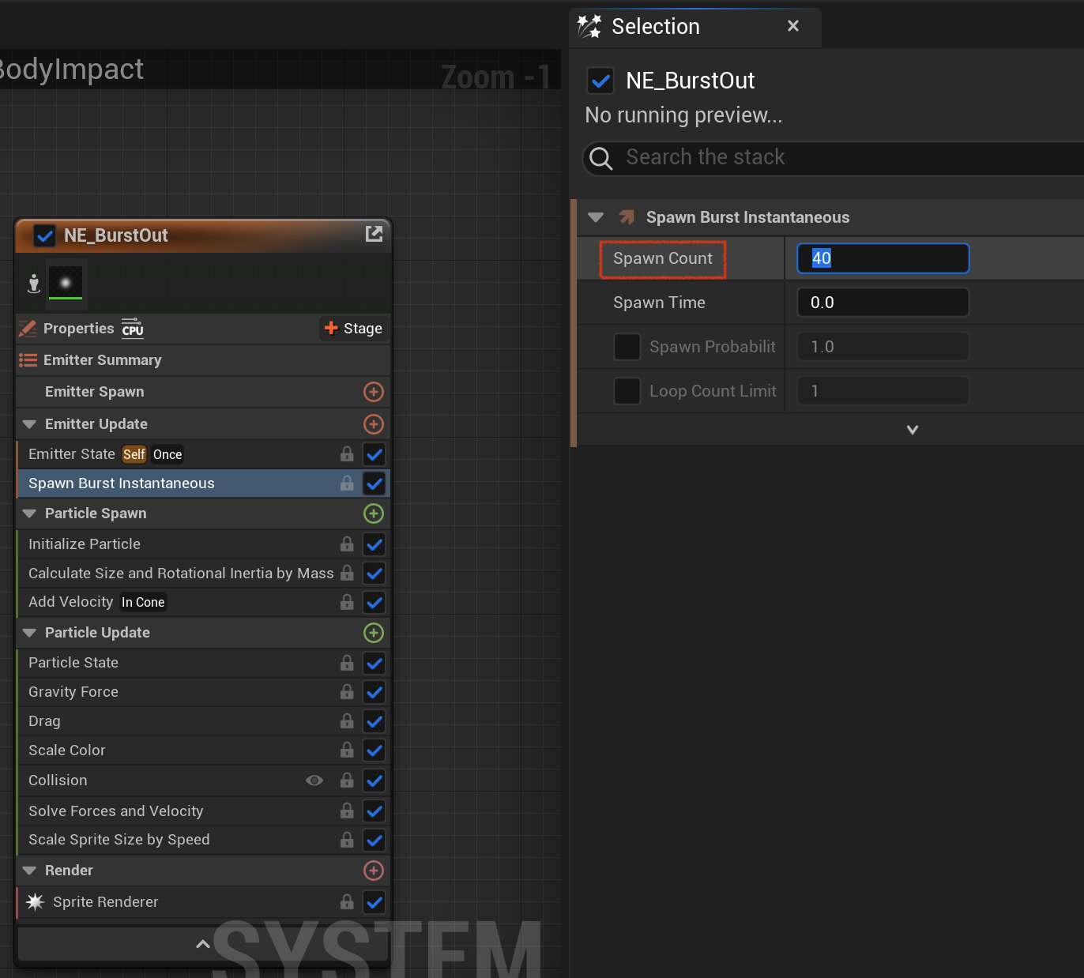This screenshot has height=978, width=1084.
Task: Click lock icon on Gravity Force row
Action: point(347,691)
